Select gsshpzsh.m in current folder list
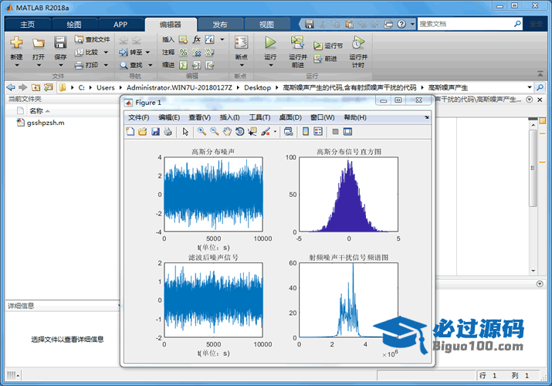 pyautogui.click(x=46, y=123)
